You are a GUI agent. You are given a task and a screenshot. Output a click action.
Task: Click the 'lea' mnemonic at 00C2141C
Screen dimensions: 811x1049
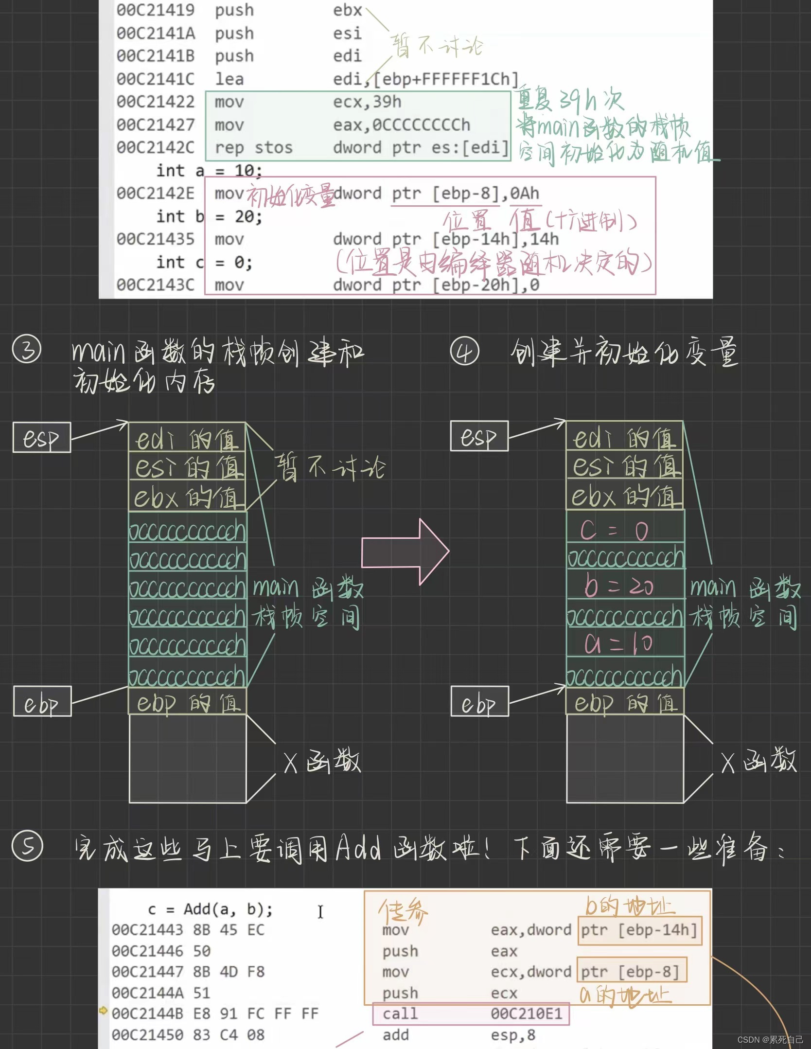tap(229, 79)
